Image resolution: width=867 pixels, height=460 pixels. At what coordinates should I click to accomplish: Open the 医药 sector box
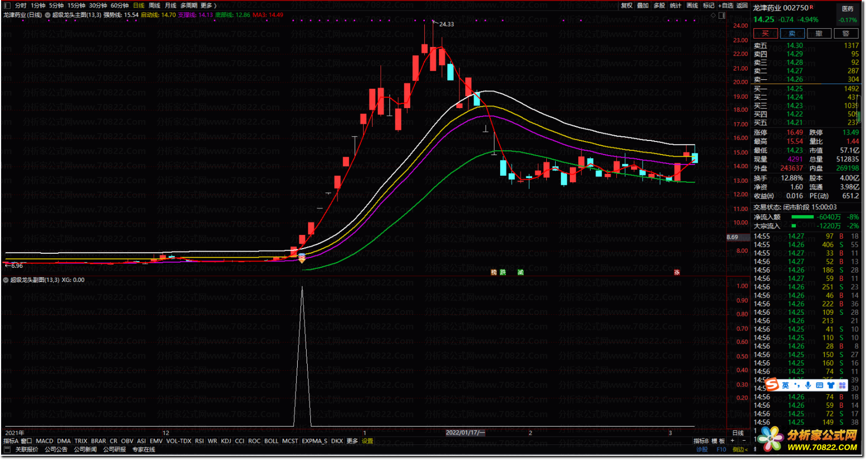848,14
